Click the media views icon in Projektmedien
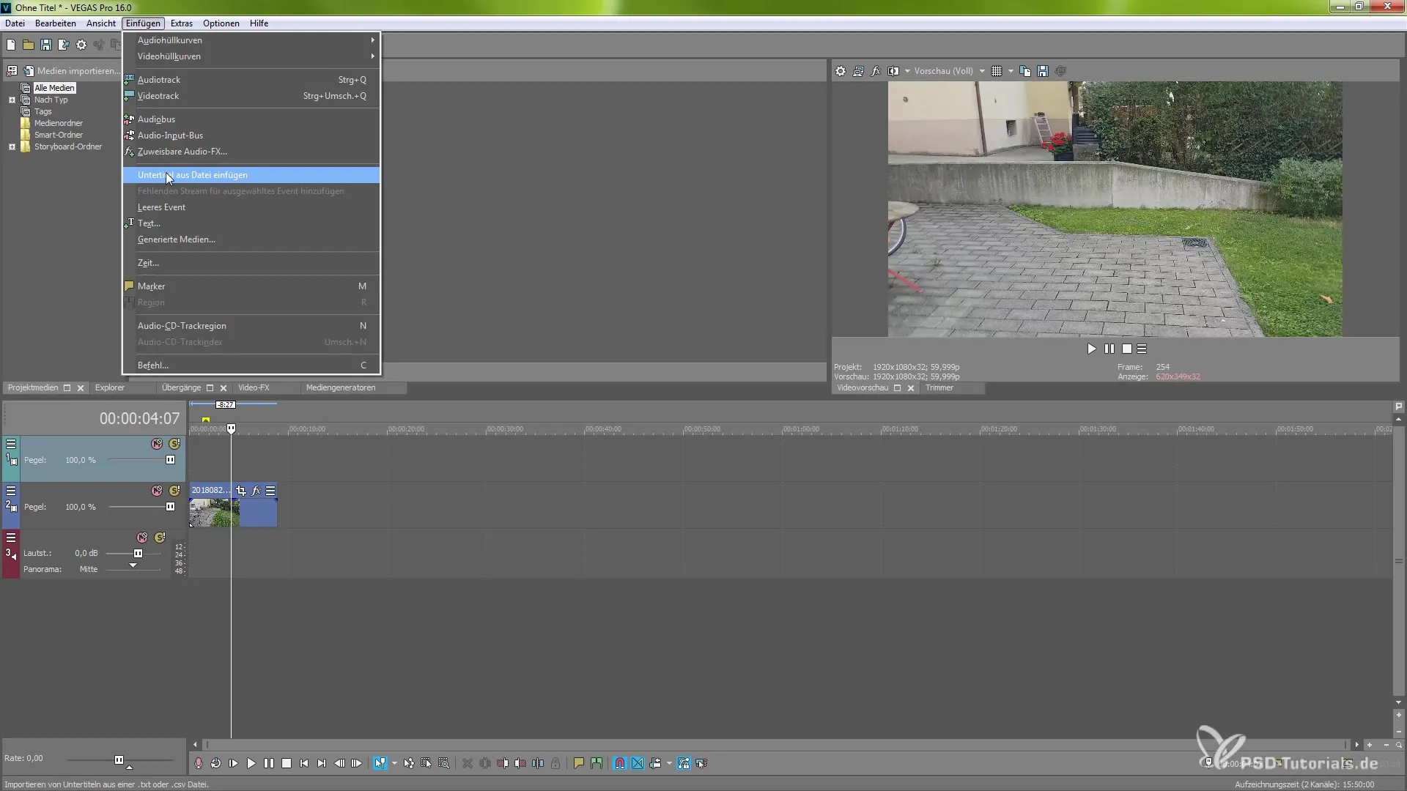1407x791 pixels. (12, 71)
